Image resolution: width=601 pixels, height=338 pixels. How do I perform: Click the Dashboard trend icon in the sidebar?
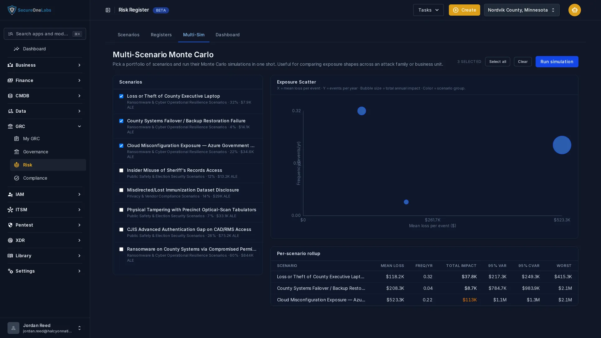(x=17, y=49)
